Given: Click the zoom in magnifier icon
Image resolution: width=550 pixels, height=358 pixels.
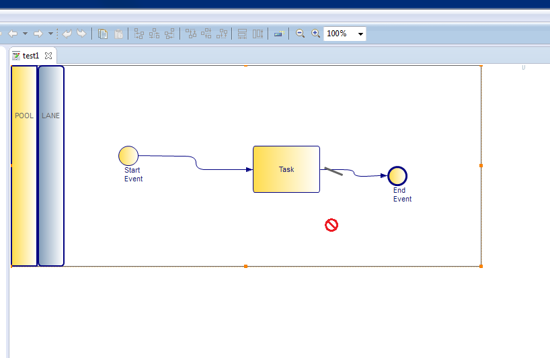Looking at the screenshot, I should 315,34.
